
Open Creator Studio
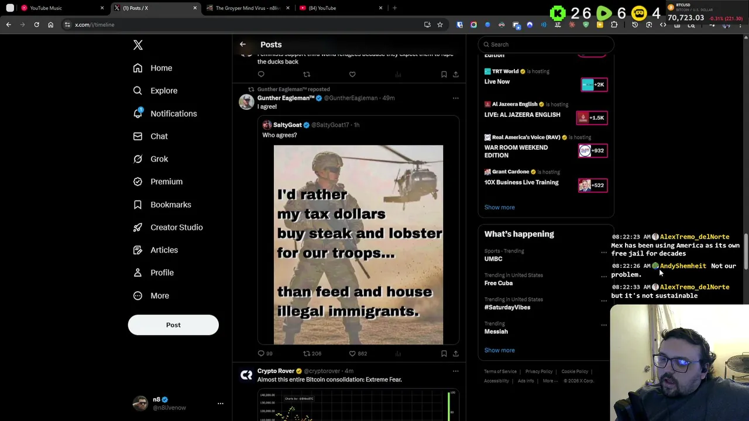(x=168, y=227)
